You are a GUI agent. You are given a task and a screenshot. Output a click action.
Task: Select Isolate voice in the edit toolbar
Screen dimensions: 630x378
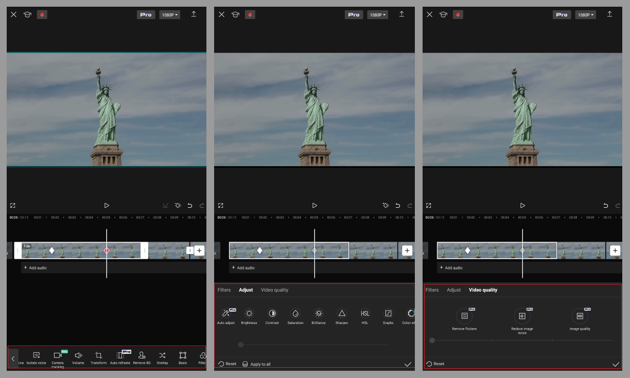point(36,358)
